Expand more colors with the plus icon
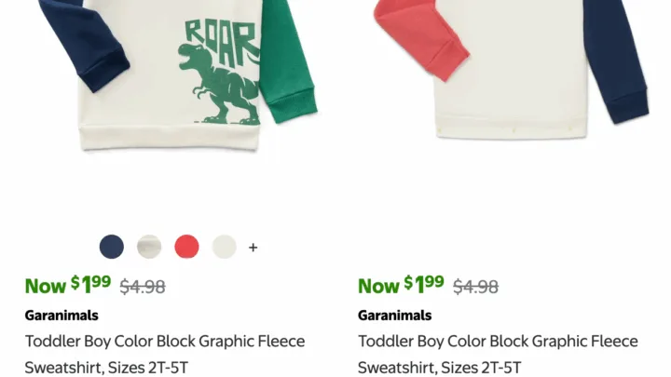Screen dimensions: 671x377 [x=253, y=248]
